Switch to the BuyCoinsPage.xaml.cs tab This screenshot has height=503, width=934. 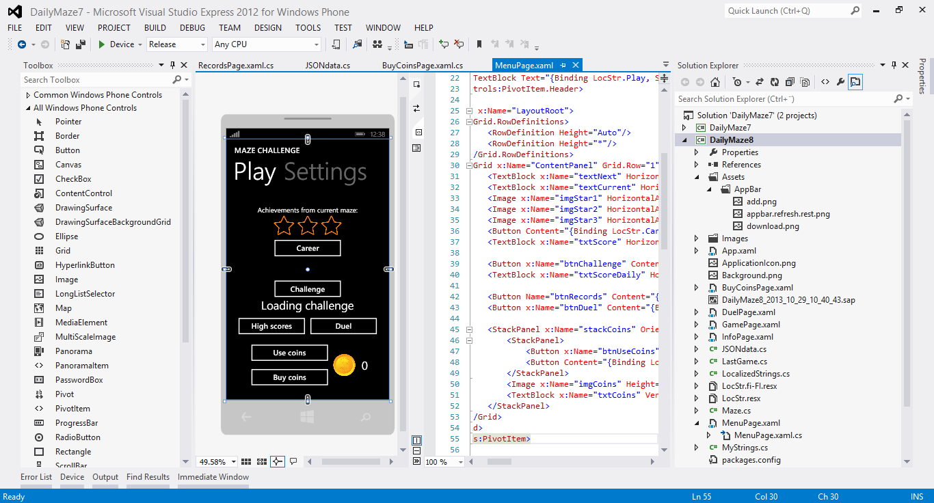click(x=423, y=66)
